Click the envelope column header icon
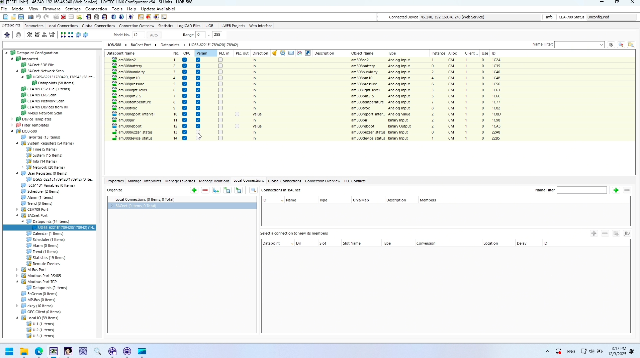The height and width of the screenshot is (358, 640). click(291, 53)
